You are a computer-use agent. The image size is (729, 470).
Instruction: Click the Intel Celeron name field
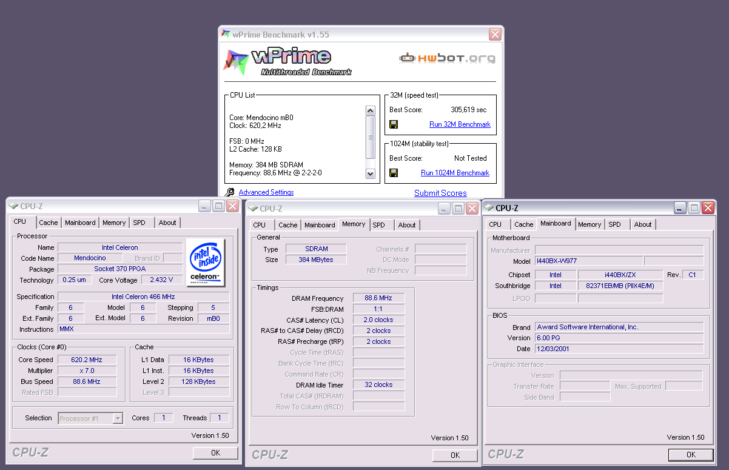click(x=120, y=247)
